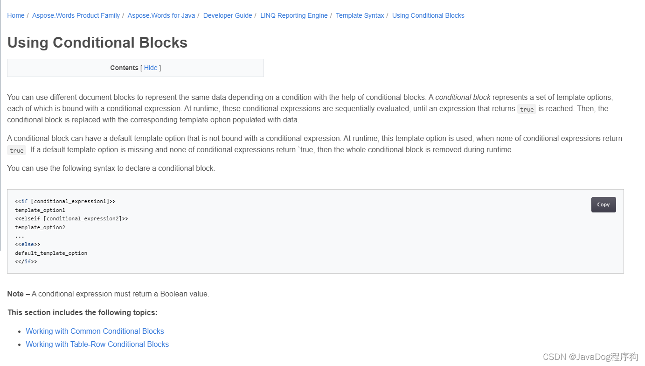
Task: Open Aspose.Words for Java breadcrumb
Action: pos(161,15)
